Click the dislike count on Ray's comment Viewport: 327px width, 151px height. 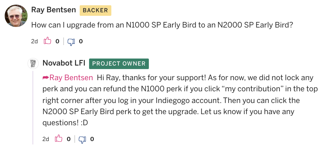pos(81,42)
